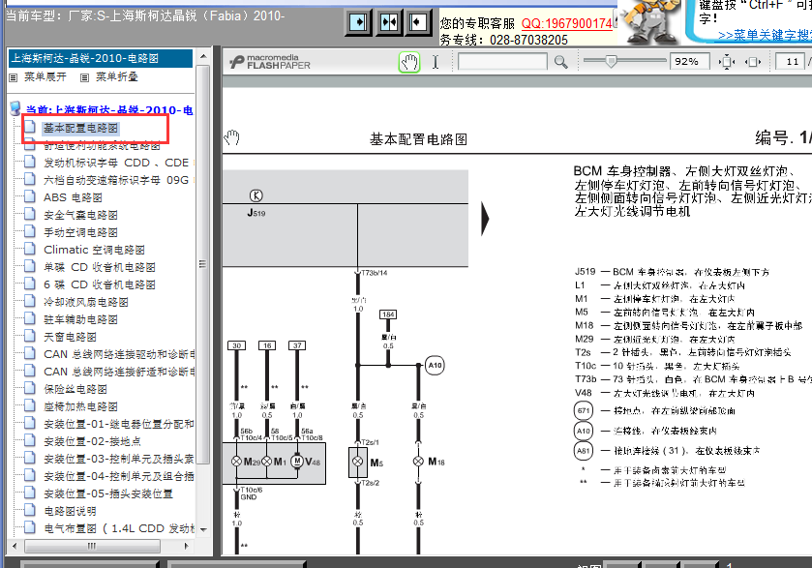The image size is (812, 568).
Task: Open 冷却液风扇电路图 entry
Action: coord(86,302)
